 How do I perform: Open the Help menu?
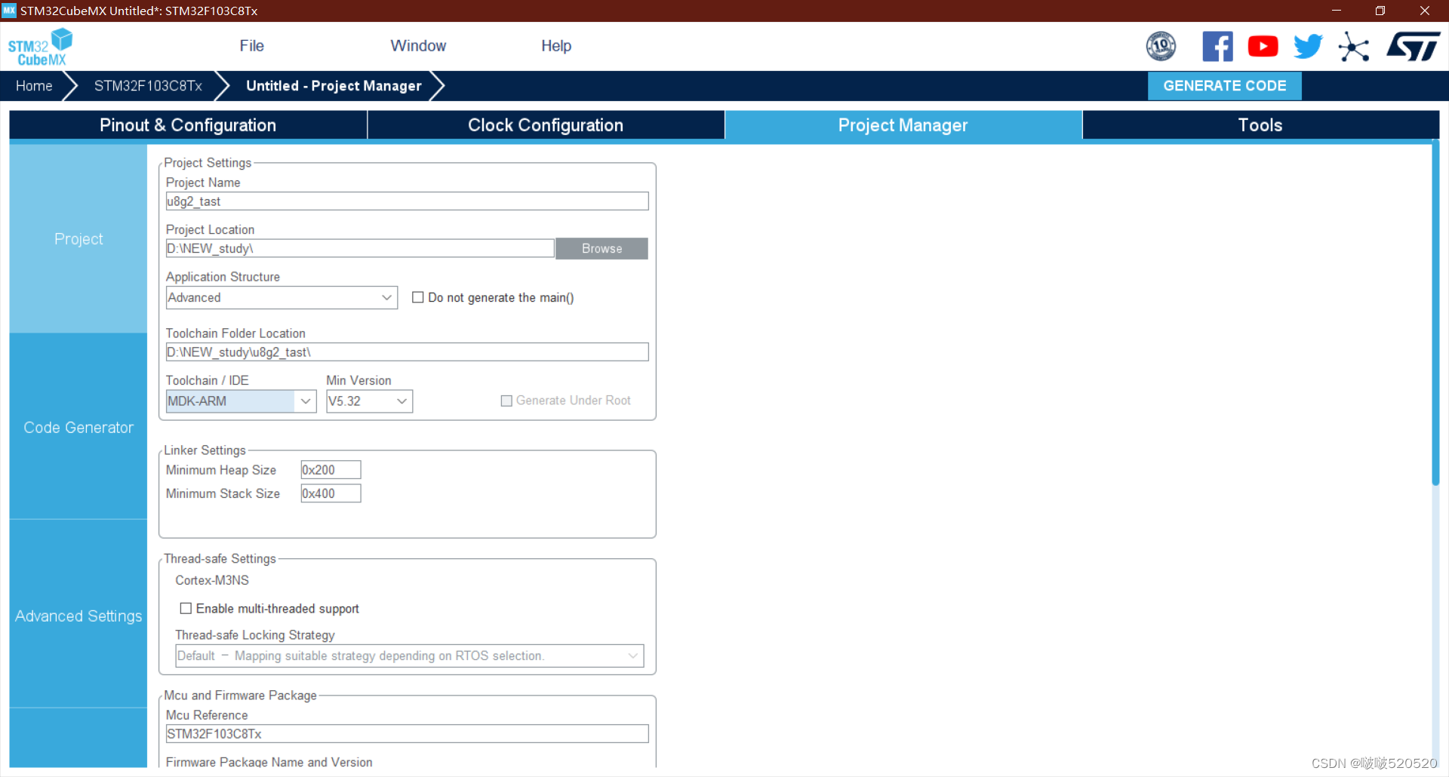pyautogui.click(x=556, y=46)
